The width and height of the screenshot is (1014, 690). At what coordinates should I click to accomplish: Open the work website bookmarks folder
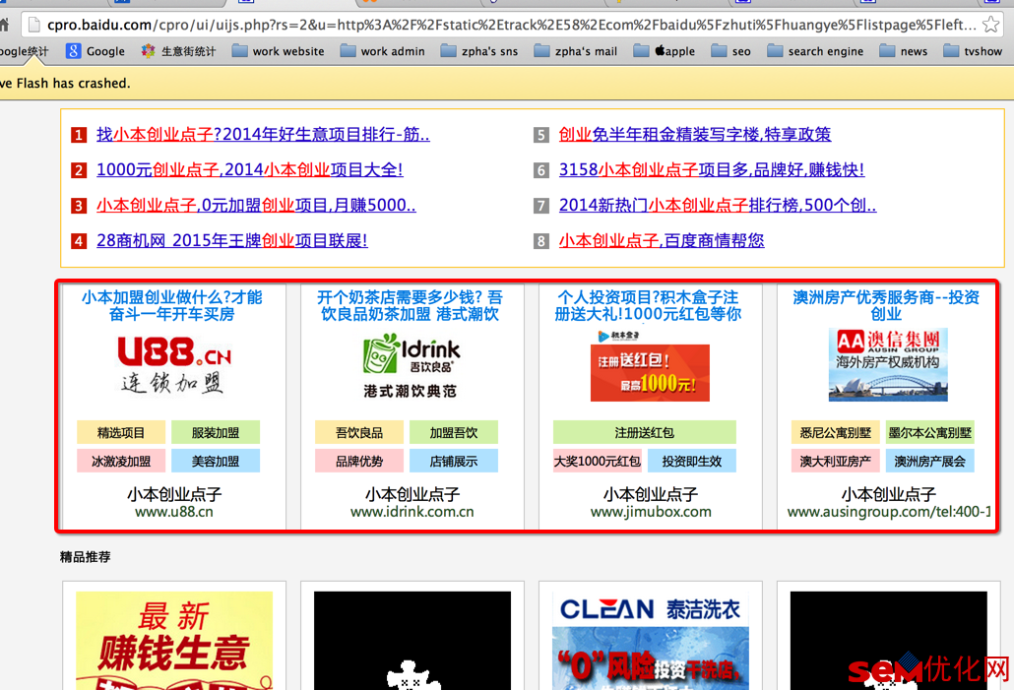tap(278, 51)
